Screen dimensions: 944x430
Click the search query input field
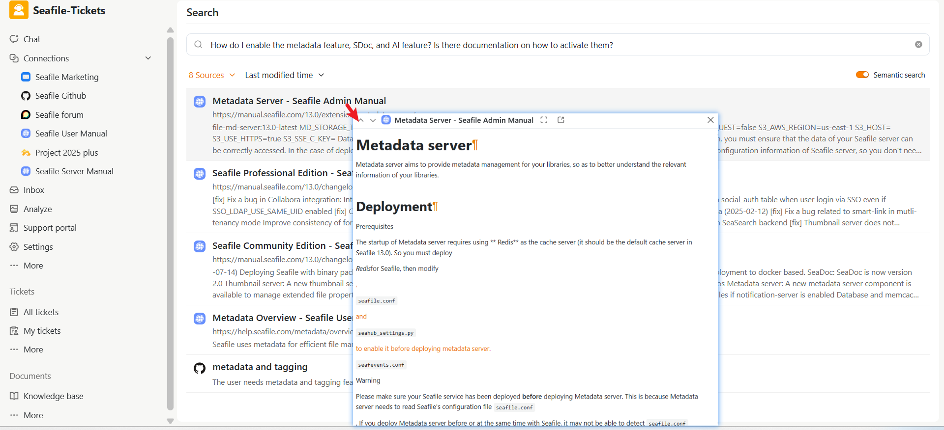click(558, 45)
